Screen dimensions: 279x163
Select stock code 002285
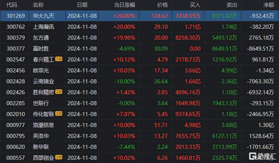(x=16, y=103)
